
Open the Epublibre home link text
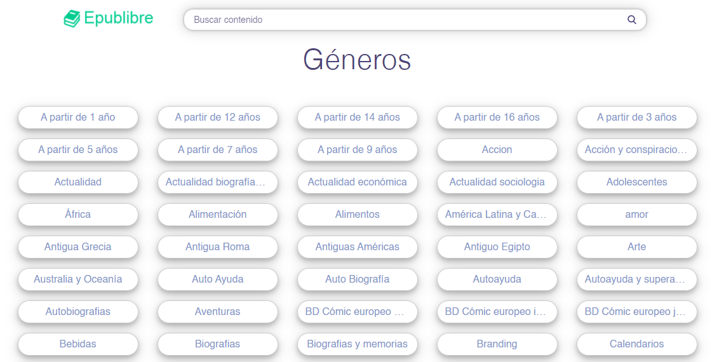119,18
